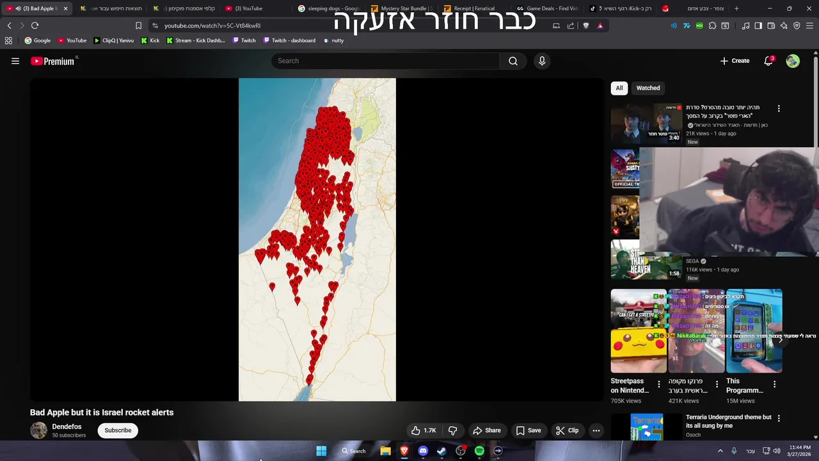
Task: Open options for the middle Hebrew short
Action: point(717,385)
